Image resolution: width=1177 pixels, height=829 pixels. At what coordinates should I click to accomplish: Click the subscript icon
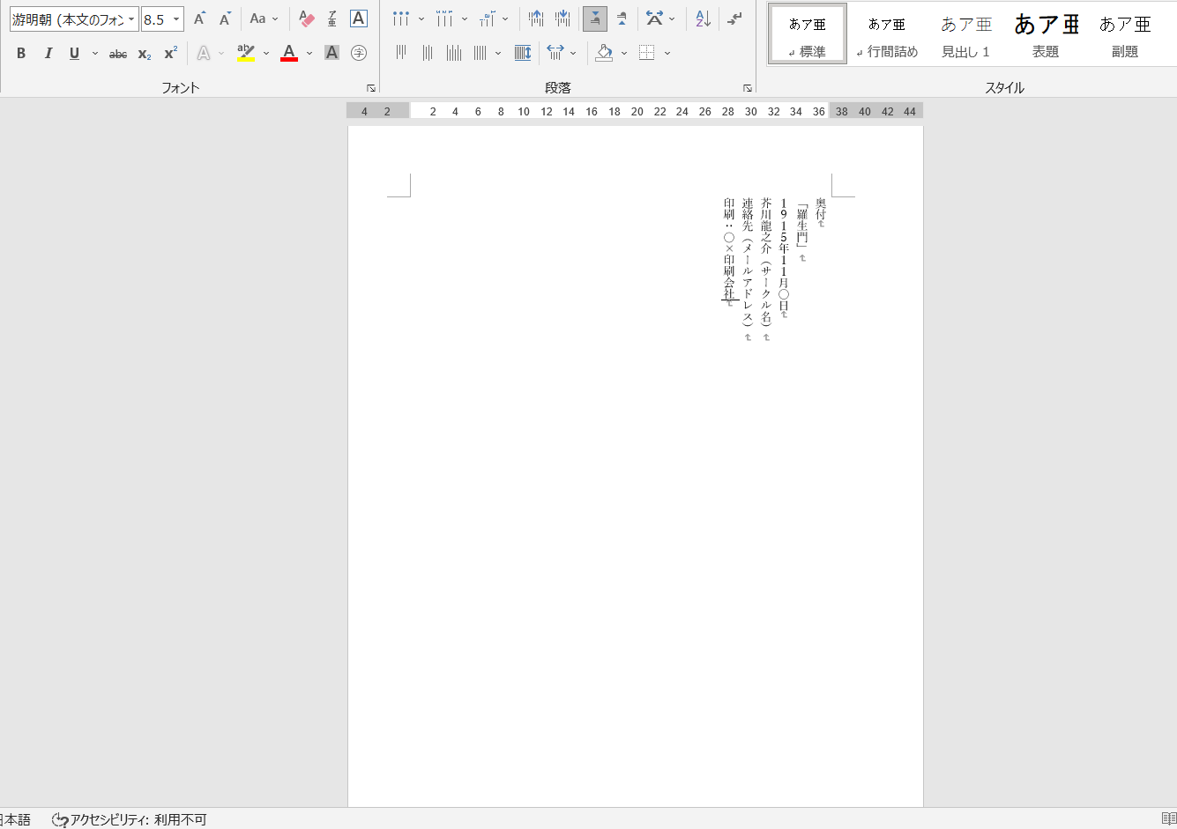pyautogui.click(x=143, y=53)
